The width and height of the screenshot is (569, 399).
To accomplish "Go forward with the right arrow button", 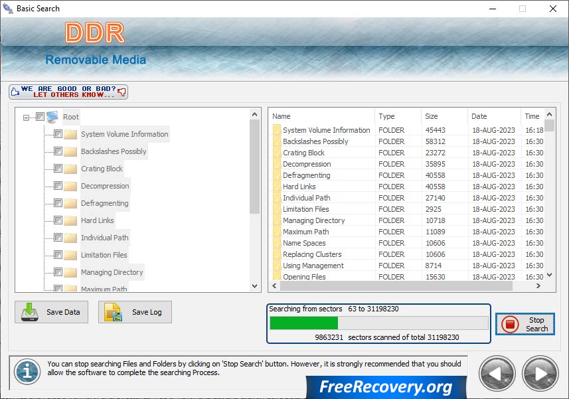I will coord(540,374).
